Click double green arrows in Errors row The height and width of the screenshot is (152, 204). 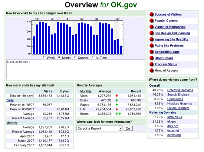(x=118, y=114)
